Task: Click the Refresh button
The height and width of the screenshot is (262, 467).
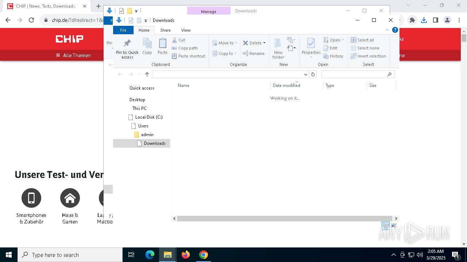Action: coord(313,74)
